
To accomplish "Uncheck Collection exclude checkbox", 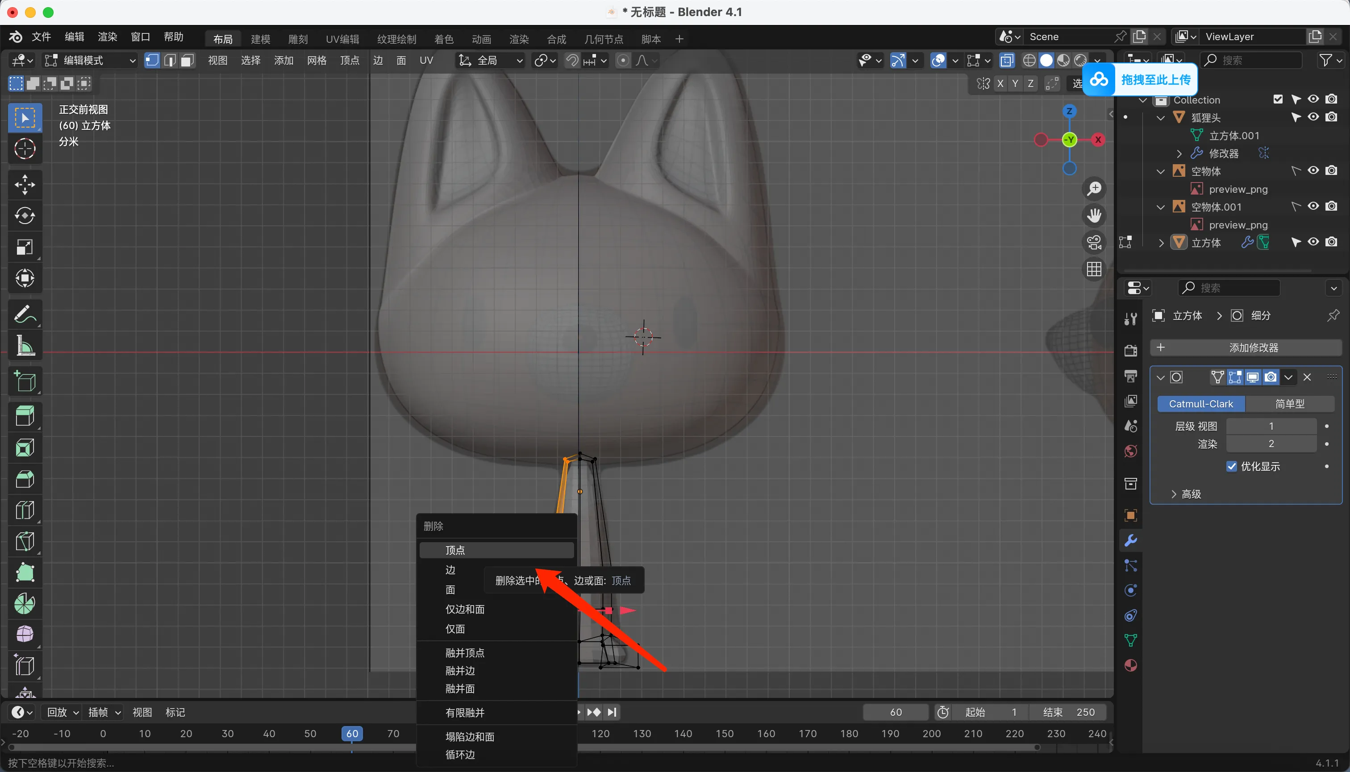I will click(1278, 99).
